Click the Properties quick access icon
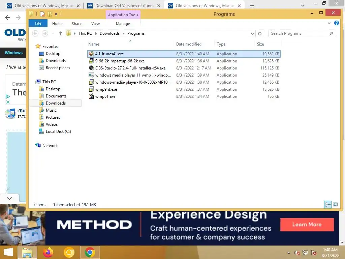 42,14
